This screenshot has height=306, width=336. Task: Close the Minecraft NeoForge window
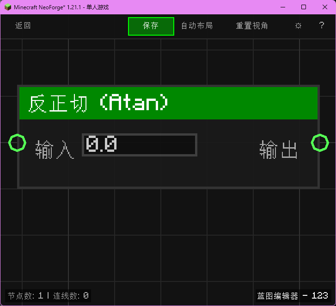(325, 7)
